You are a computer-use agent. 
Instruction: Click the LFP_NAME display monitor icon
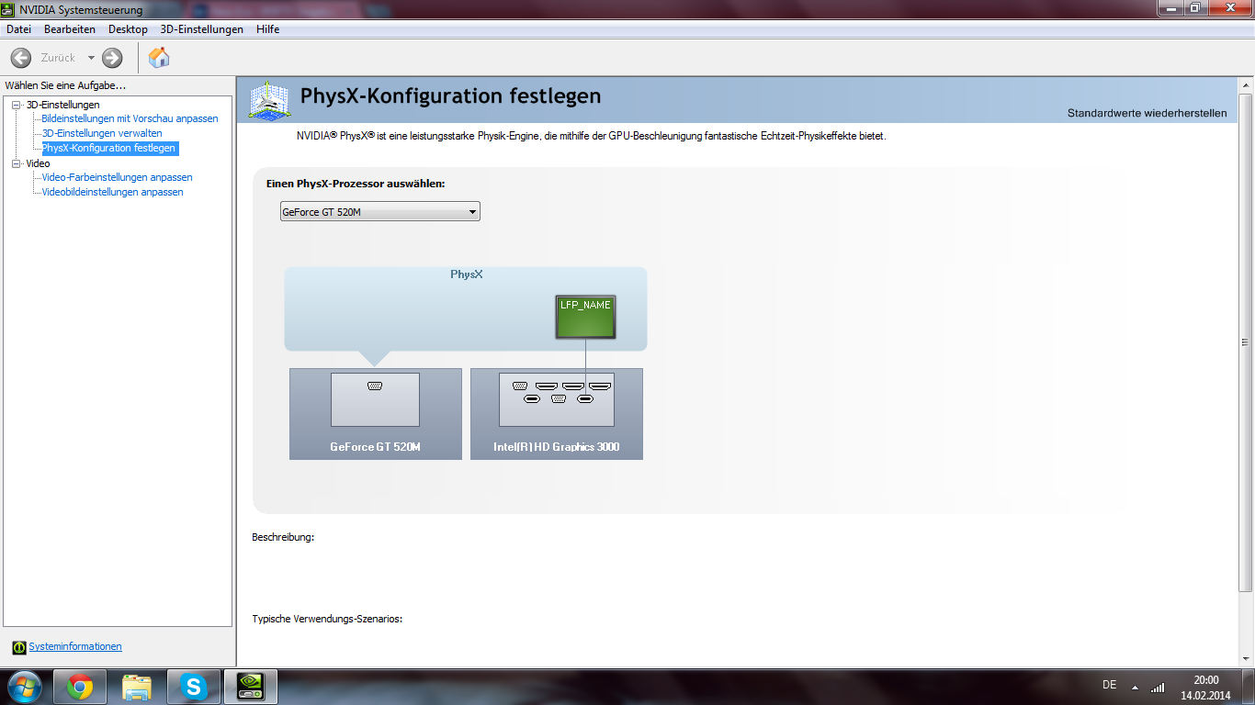(x=585, y=317)
